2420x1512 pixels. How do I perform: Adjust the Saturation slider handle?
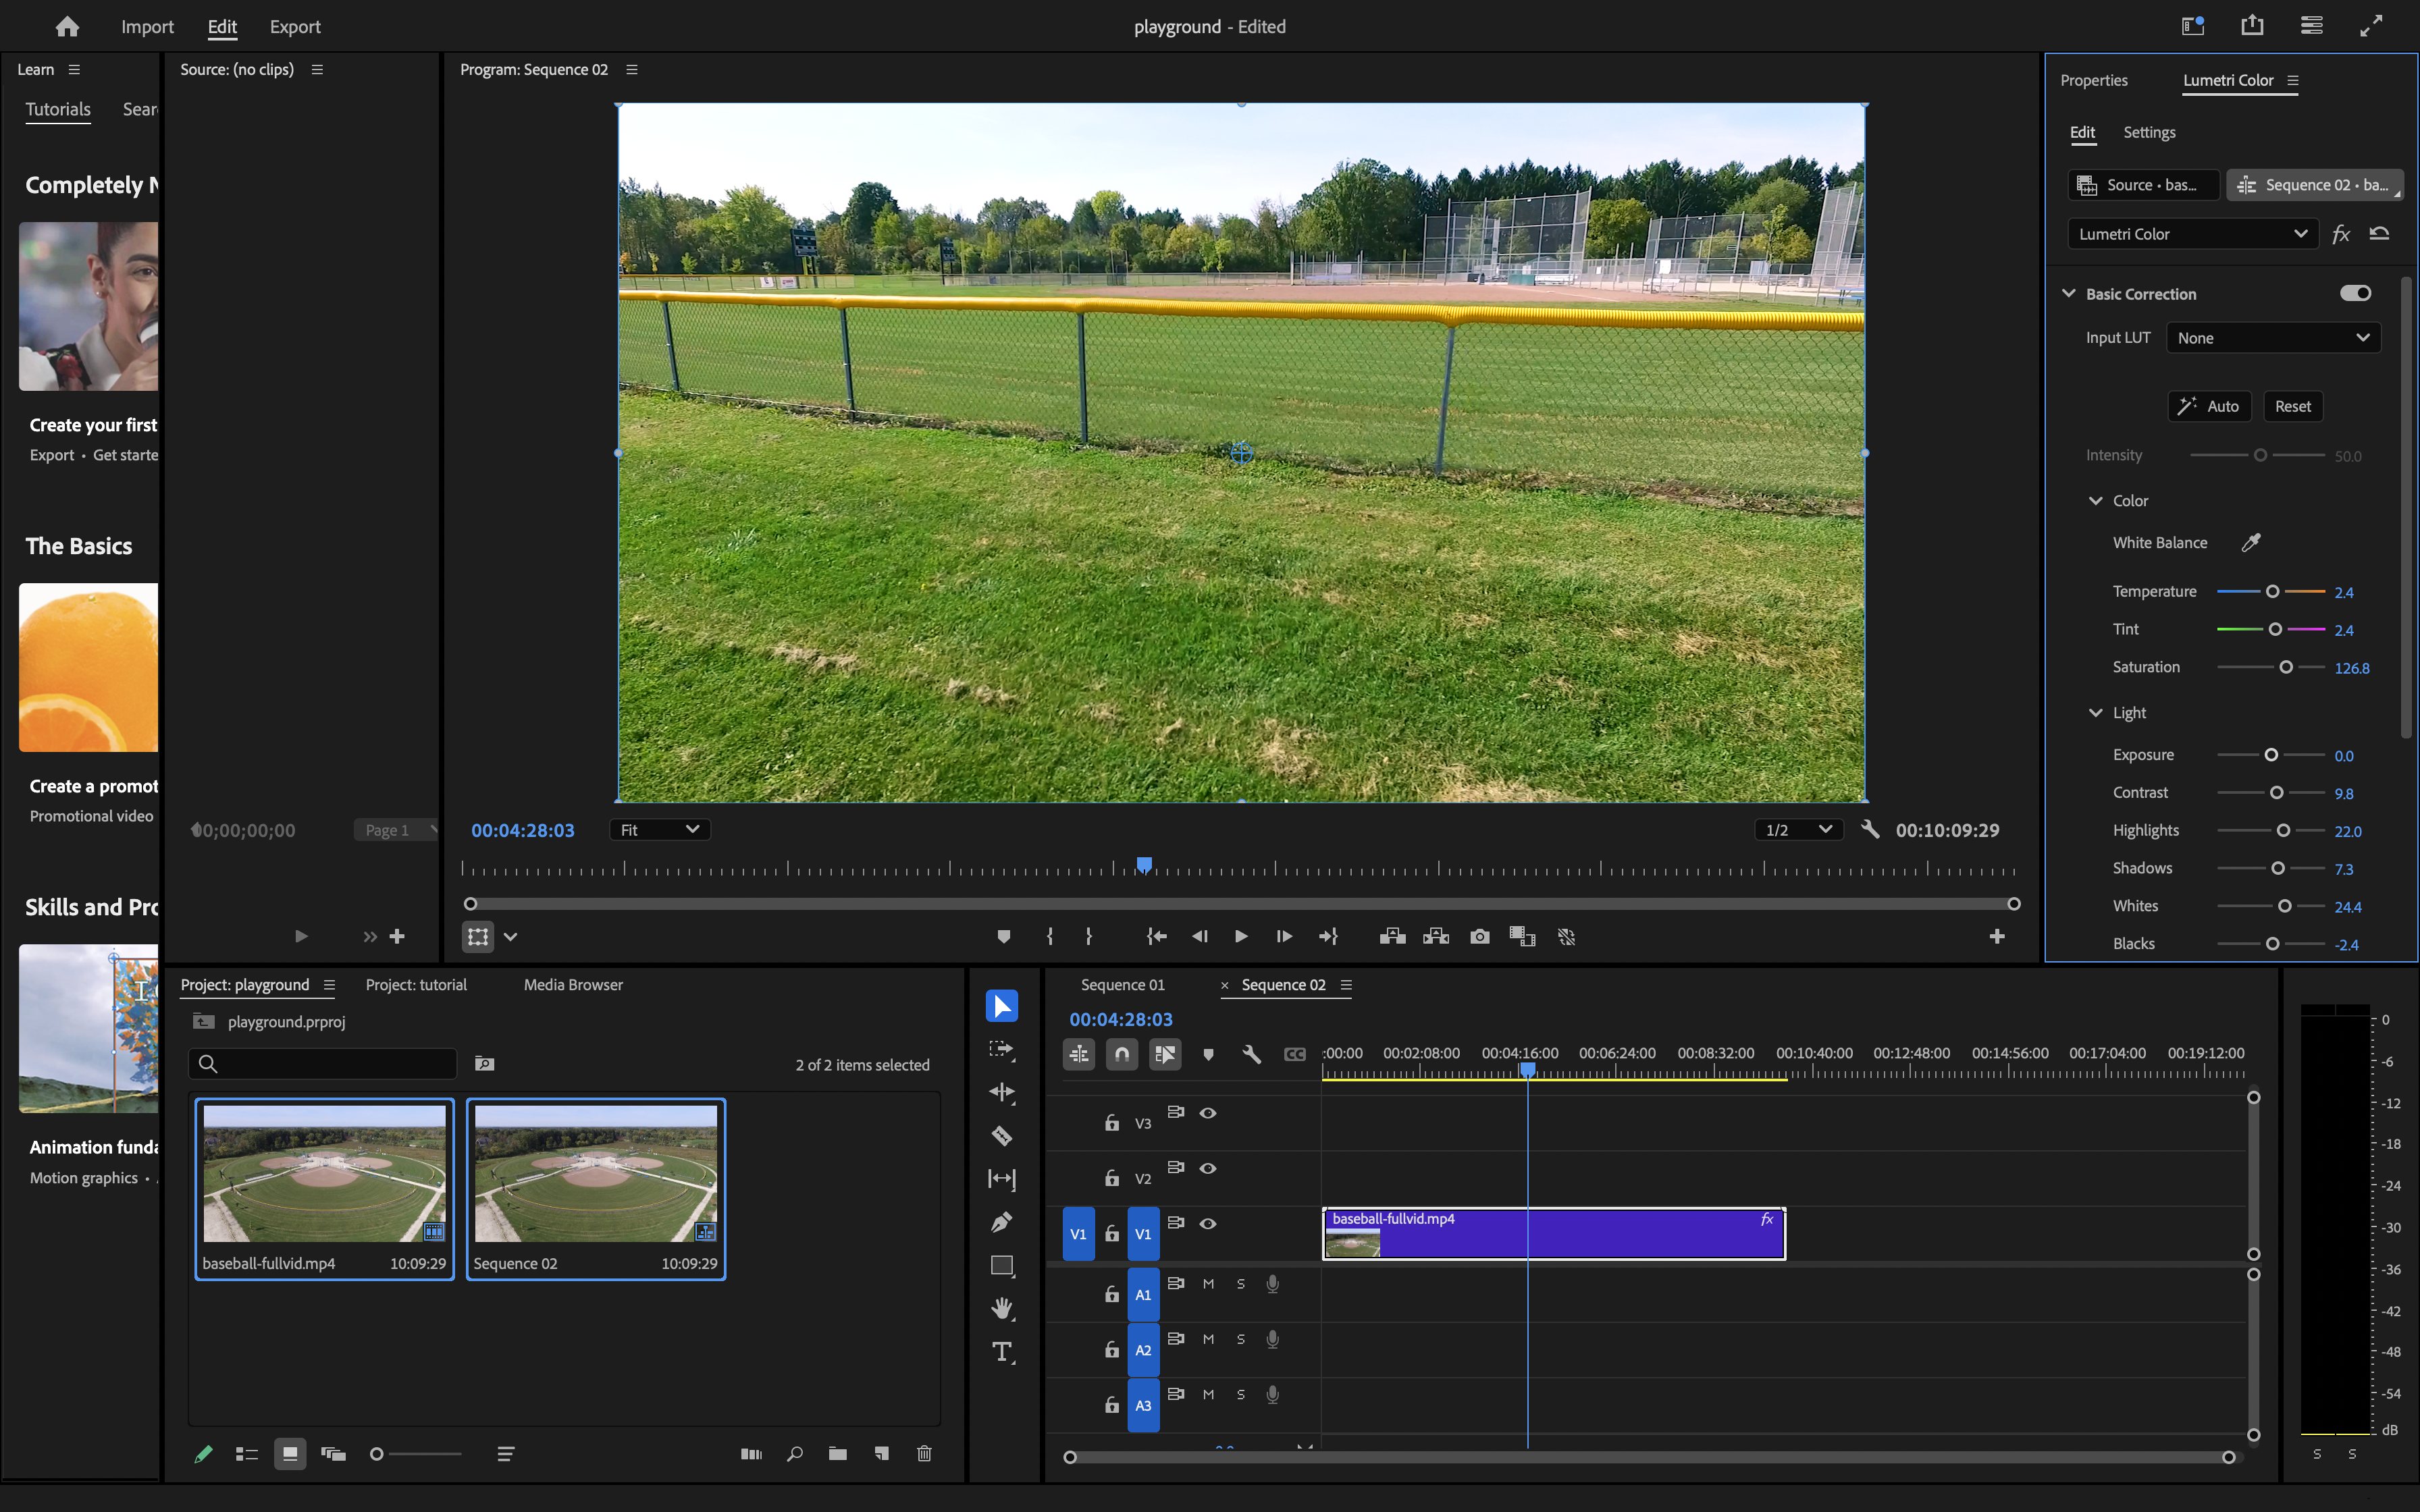(x=2285, y=667)
